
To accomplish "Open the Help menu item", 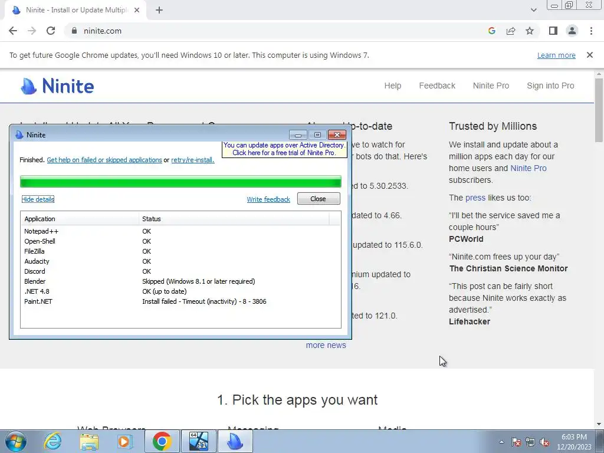I will click(392, 86).
